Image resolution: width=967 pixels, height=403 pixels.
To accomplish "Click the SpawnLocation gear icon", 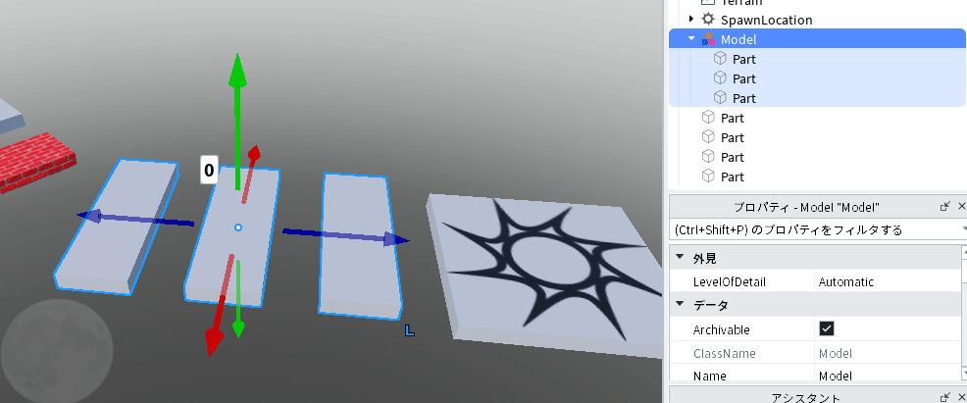I will 708,19.
